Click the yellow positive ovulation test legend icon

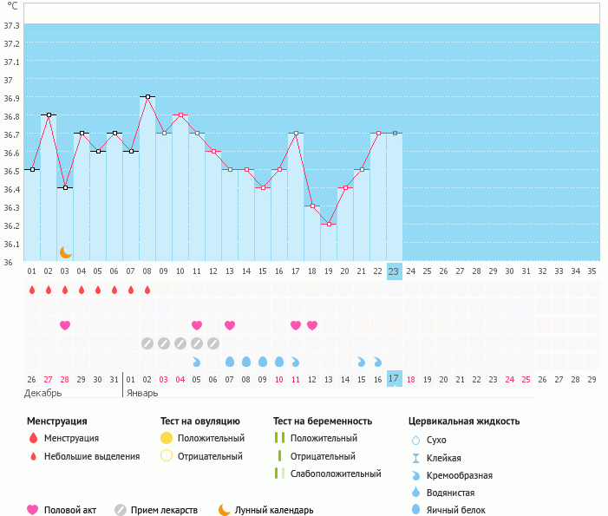click(167, 438)
